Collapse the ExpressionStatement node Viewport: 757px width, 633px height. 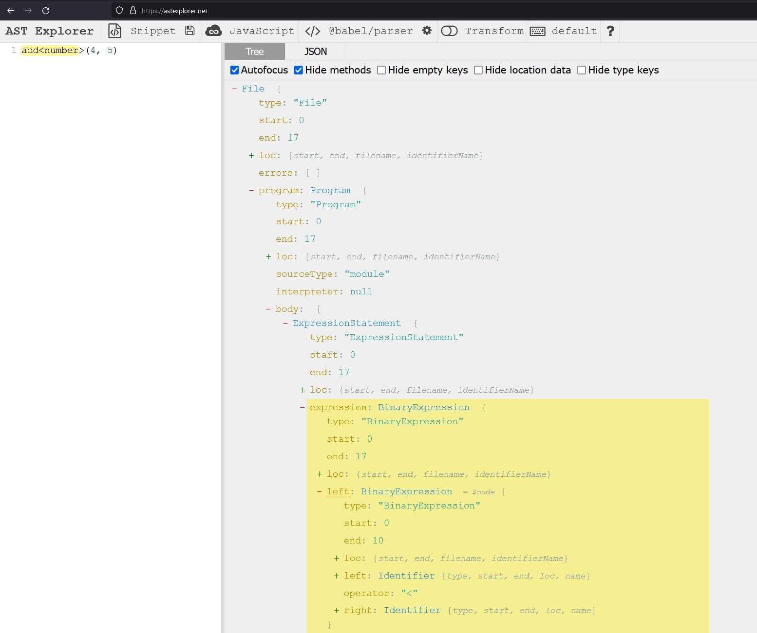(x=285, y=323)
